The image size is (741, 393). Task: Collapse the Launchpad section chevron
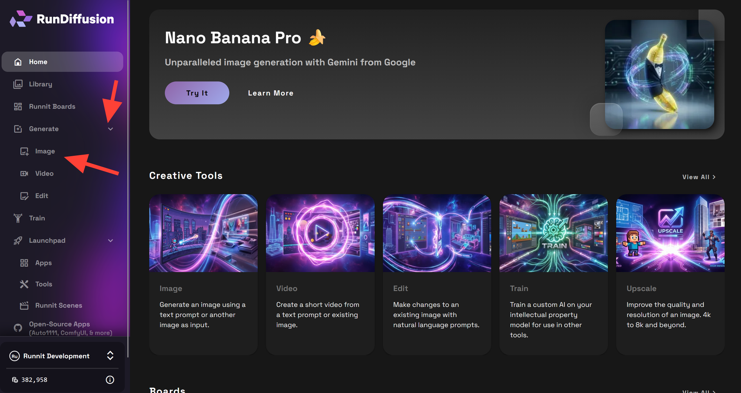coord(110,241)
